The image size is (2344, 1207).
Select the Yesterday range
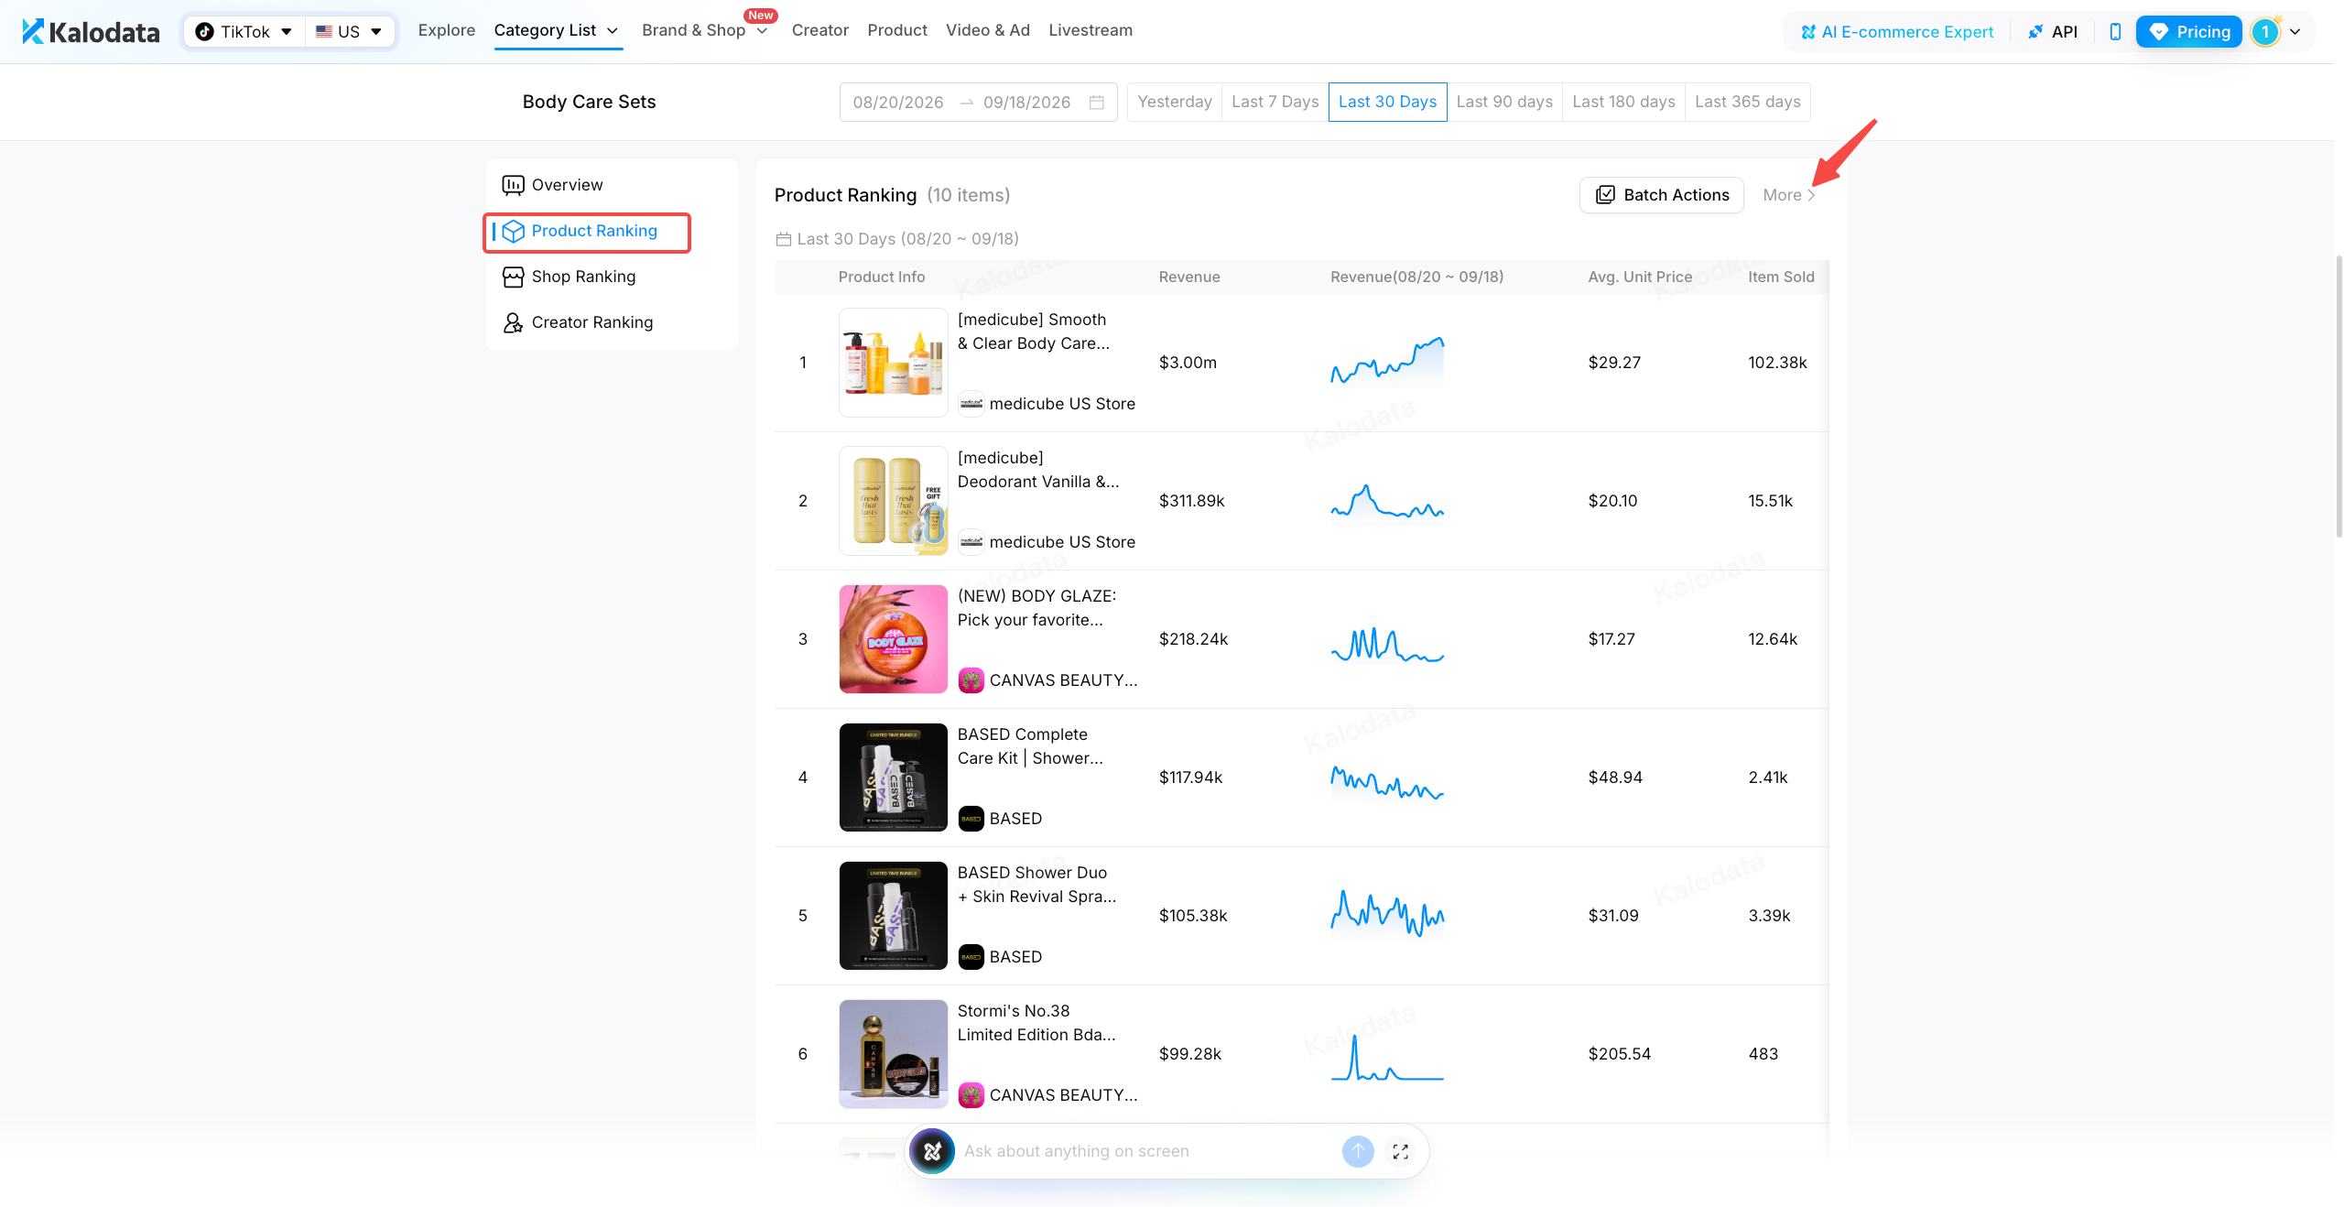(1174, 102)
